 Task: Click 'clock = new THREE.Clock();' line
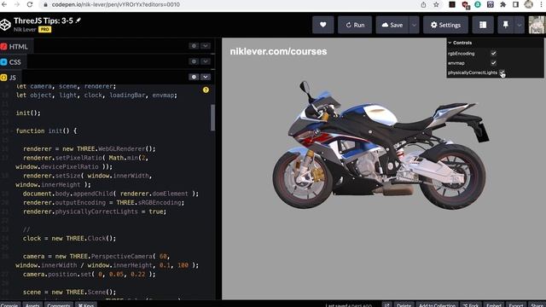[69, 239]
